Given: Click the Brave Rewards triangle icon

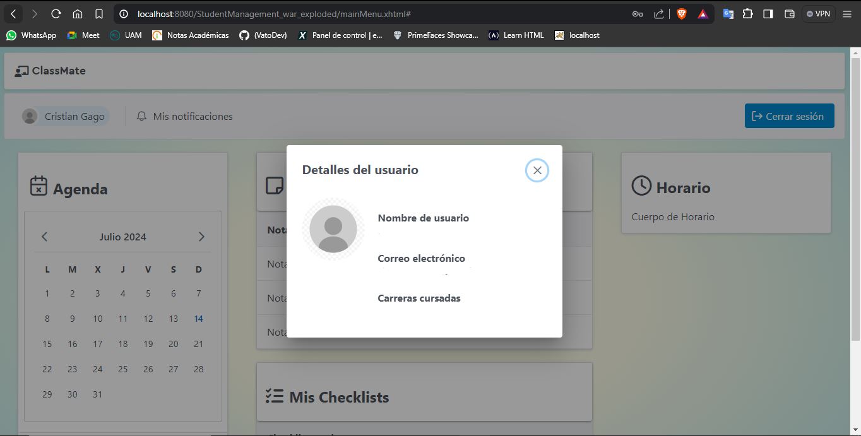Looking at the screenshot, I should (703, 13).
